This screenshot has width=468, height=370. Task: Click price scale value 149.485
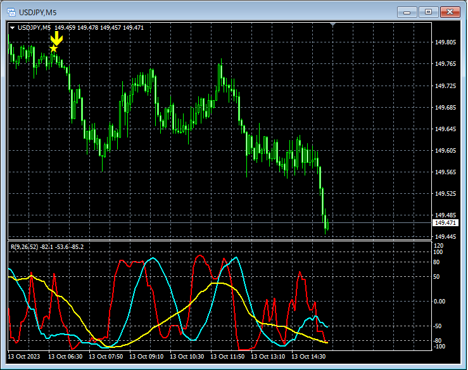(x=445, y=215)
